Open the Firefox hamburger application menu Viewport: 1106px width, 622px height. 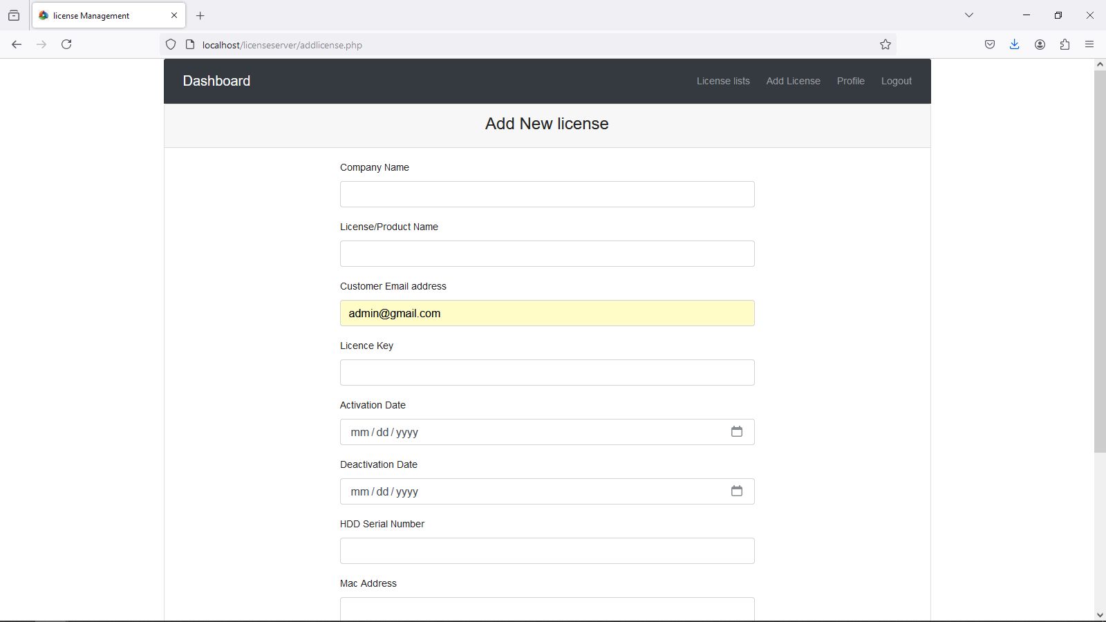pyautogui.click(x=1089, y=44)
